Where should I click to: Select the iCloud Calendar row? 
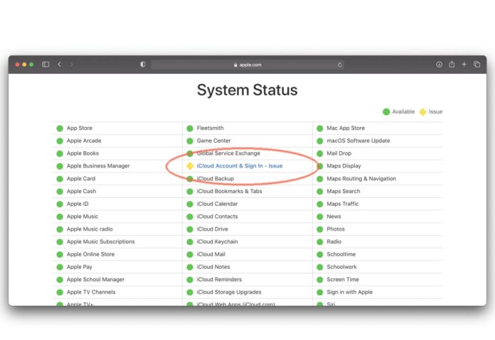click(x=247, y=204)
